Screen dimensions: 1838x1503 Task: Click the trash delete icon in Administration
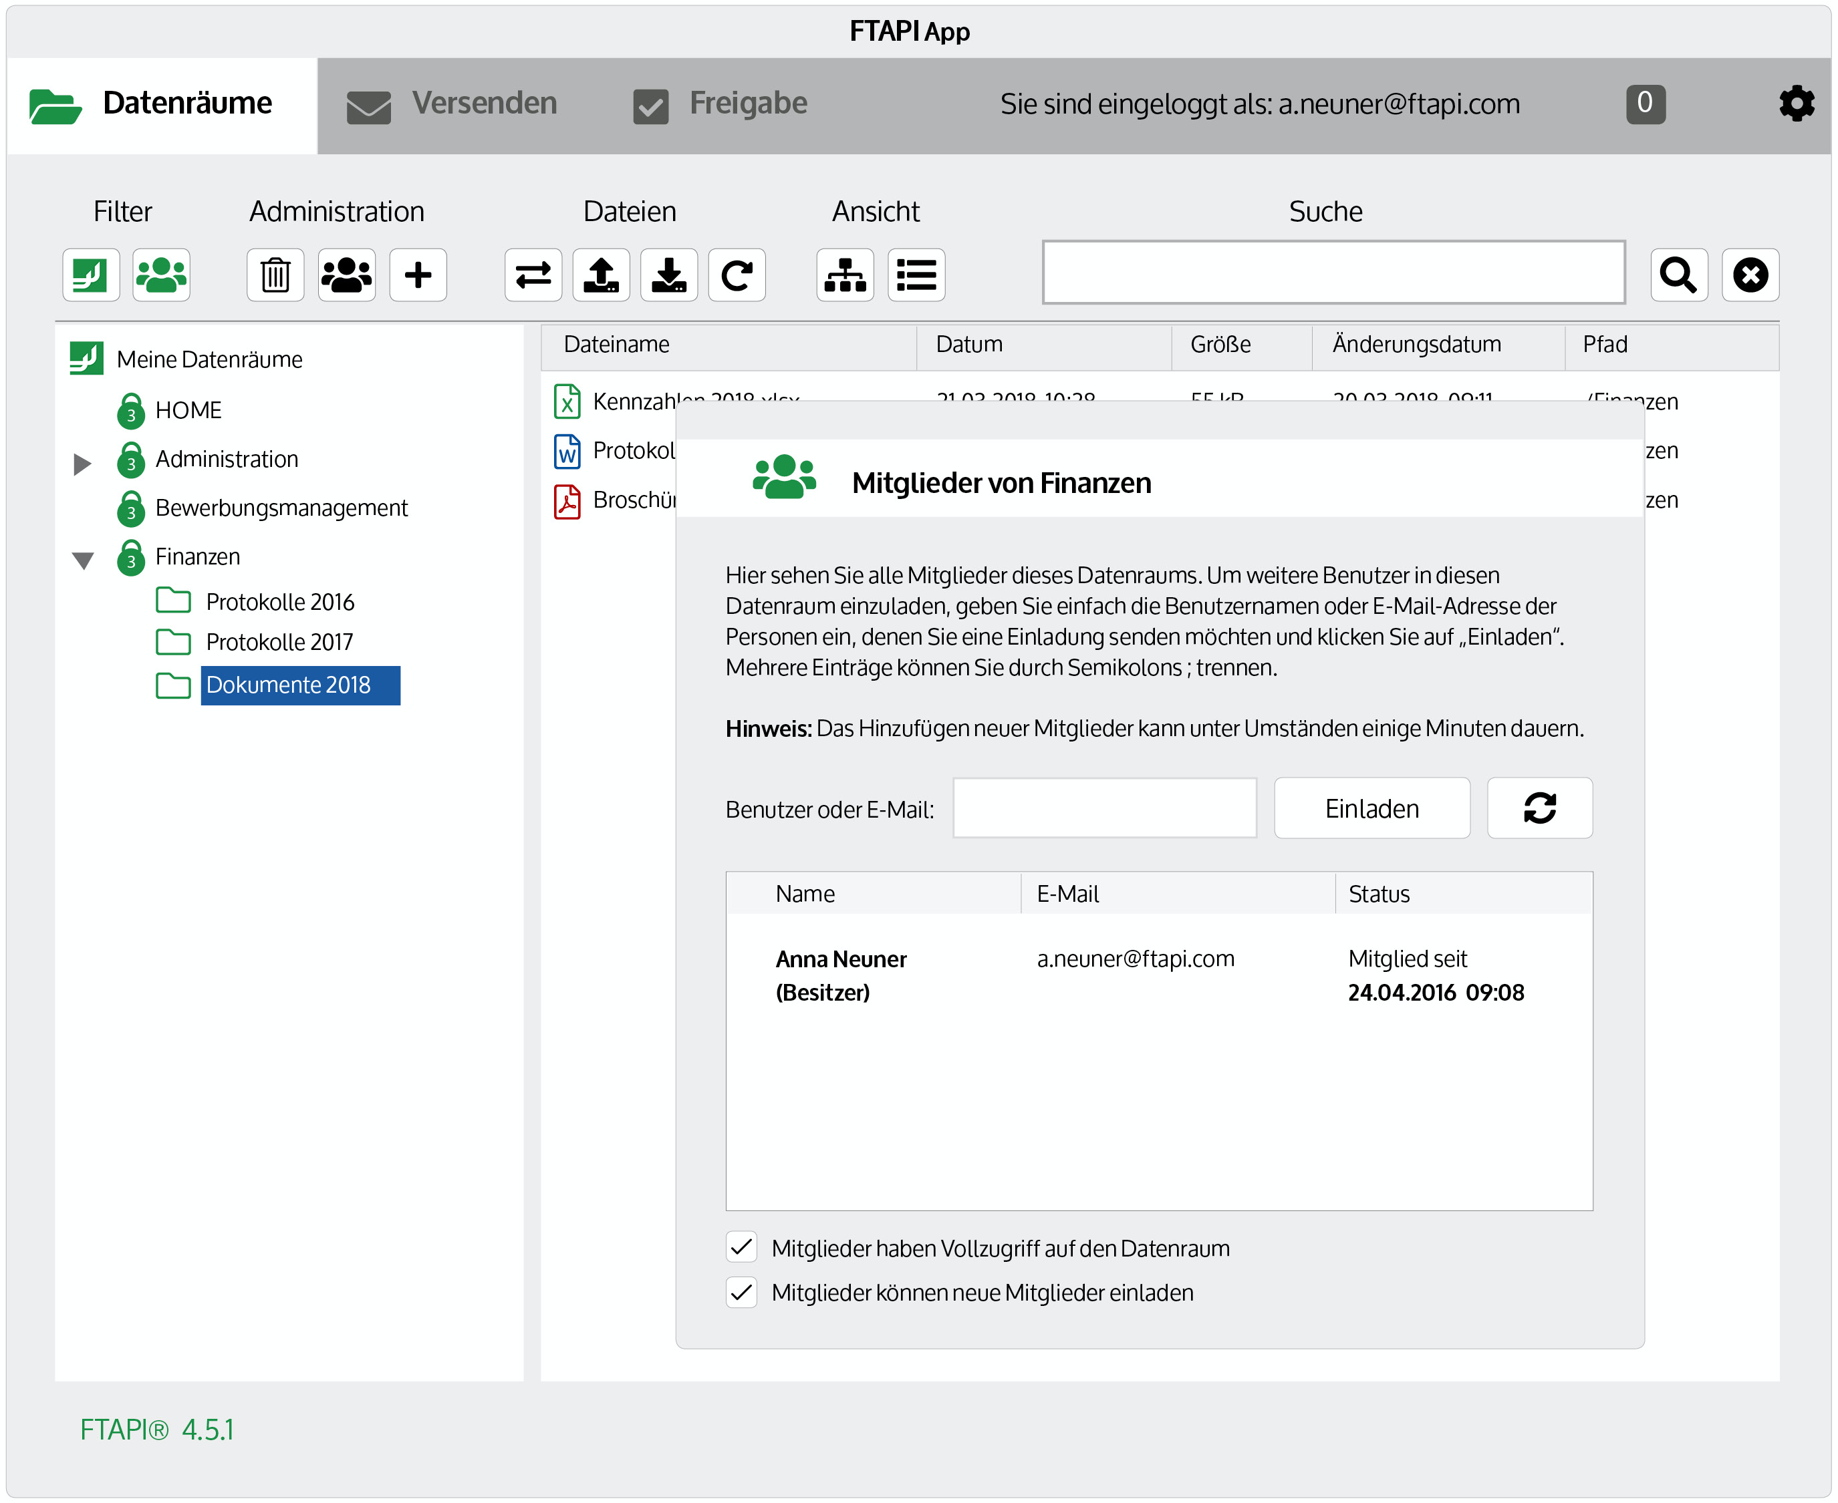pos(275,275)
